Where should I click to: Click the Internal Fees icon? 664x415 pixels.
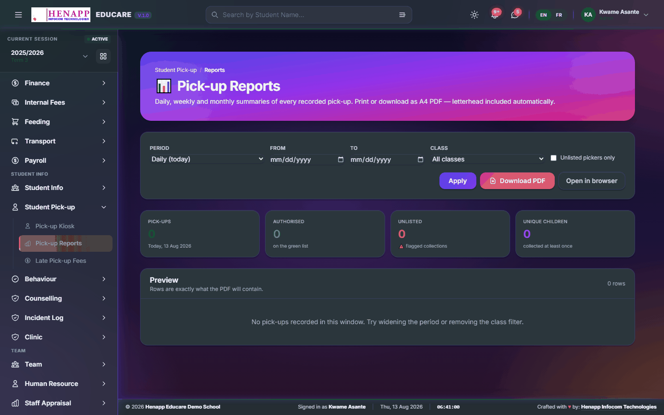pyautogui.click(x=15, y=102)
